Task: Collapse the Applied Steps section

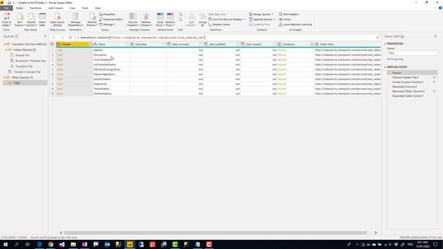Action: click(x=385, y=67)
